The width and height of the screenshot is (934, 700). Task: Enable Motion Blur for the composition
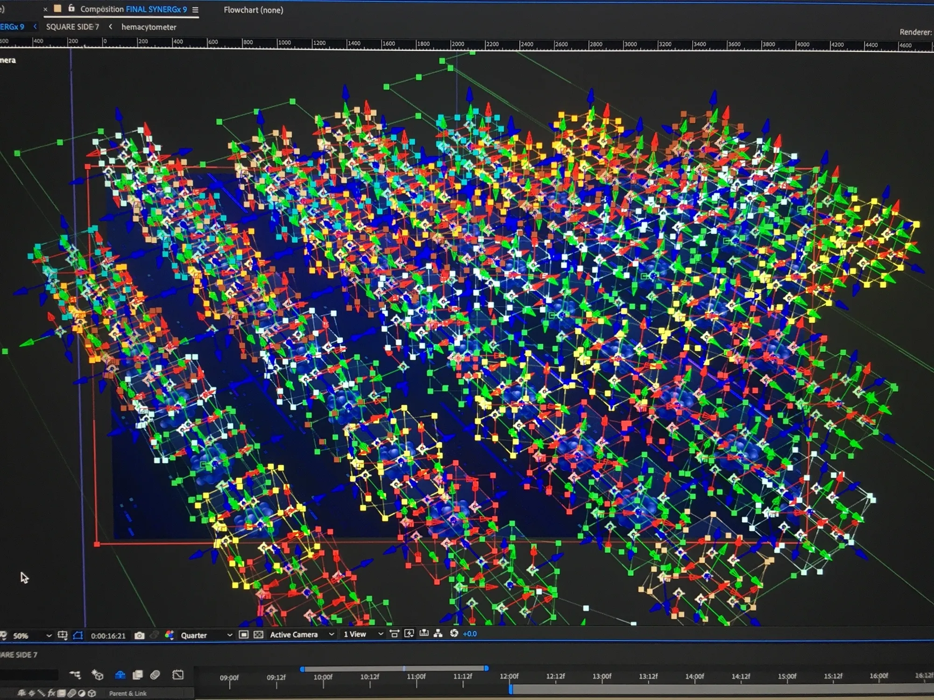point(155,675)
